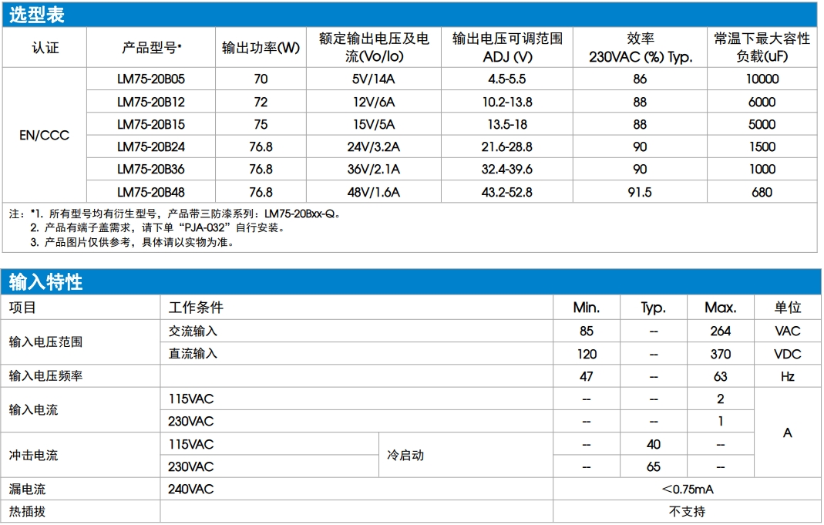This screenshot has width=824, height=525.
Task: Click the 输出功率(W) column header
Action: coord(261,48)
